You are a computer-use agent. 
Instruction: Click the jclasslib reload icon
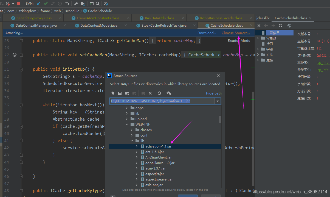[x=280, y=26]
